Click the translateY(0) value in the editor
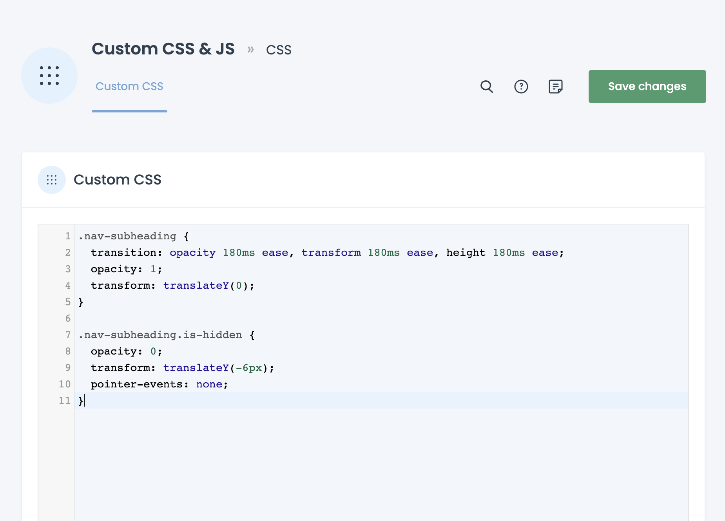Screen dimensions: 725x521 [208, 286]
